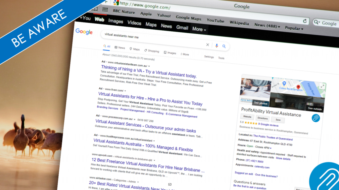Switch to the News search tab
Viewport: 339px width, 190px height.
120,47
